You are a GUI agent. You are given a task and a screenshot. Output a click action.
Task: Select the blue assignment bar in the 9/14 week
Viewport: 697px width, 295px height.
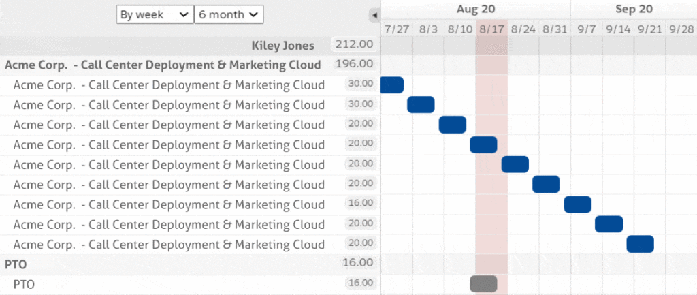[x=609, y=223]
